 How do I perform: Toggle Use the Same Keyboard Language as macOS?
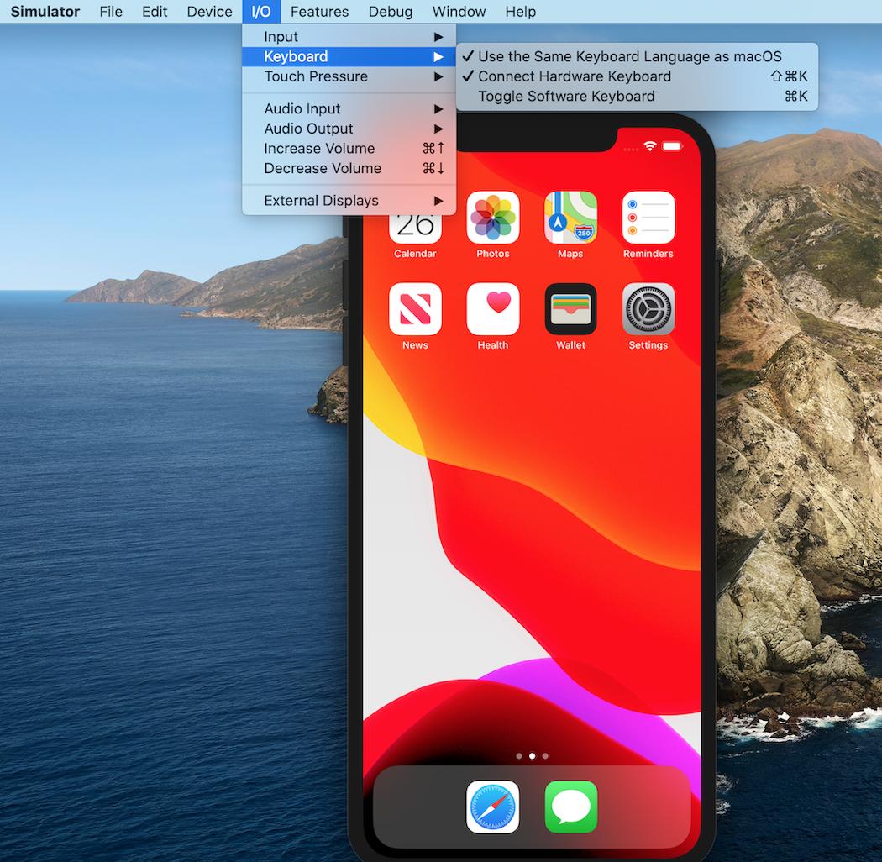(629, 56)
